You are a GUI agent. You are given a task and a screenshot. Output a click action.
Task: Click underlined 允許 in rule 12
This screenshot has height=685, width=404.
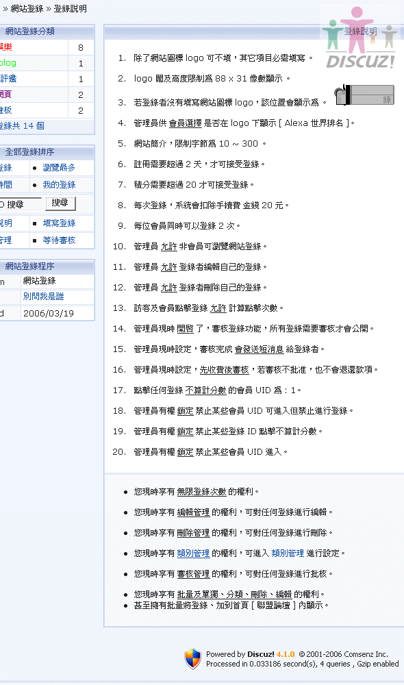click(168, 288)
